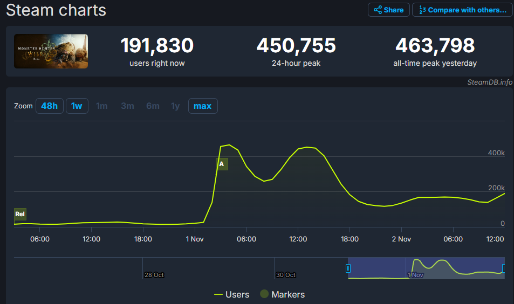This screenshot has width=514, height=304.
Task: Choose the 3m zoom option
Action: tap(127, 106)
